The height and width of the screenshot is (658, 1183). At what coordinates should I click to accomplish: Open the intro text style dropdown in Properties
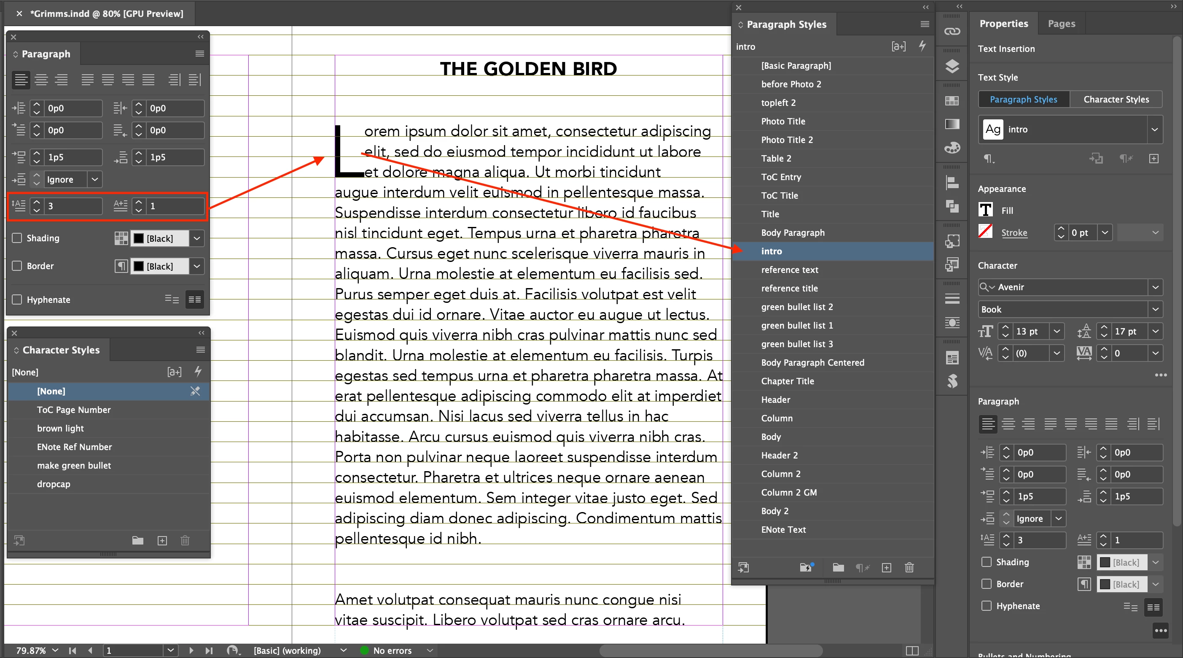coord(1154,129)
